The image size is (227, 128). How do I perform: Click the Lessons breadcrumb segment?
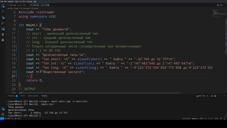[x=10, y=9]
